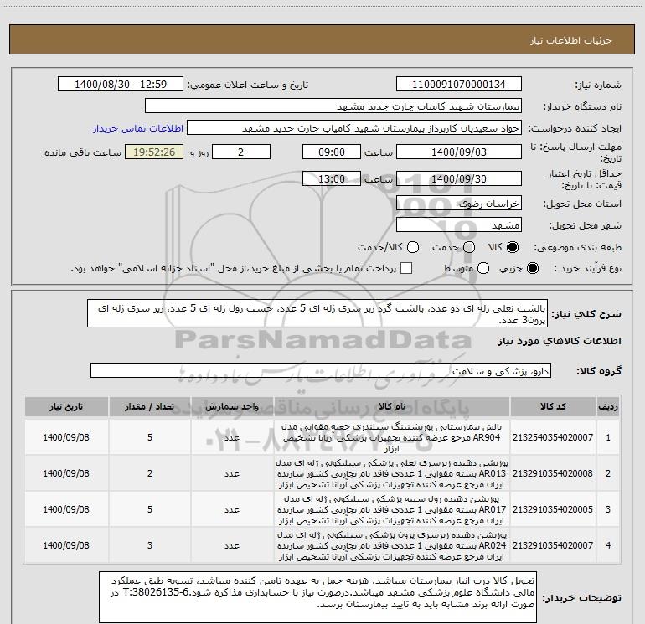This screenshot has width=645, height=624.
Task: Click the buyer organization name field
Action: (x=333, y=106)
